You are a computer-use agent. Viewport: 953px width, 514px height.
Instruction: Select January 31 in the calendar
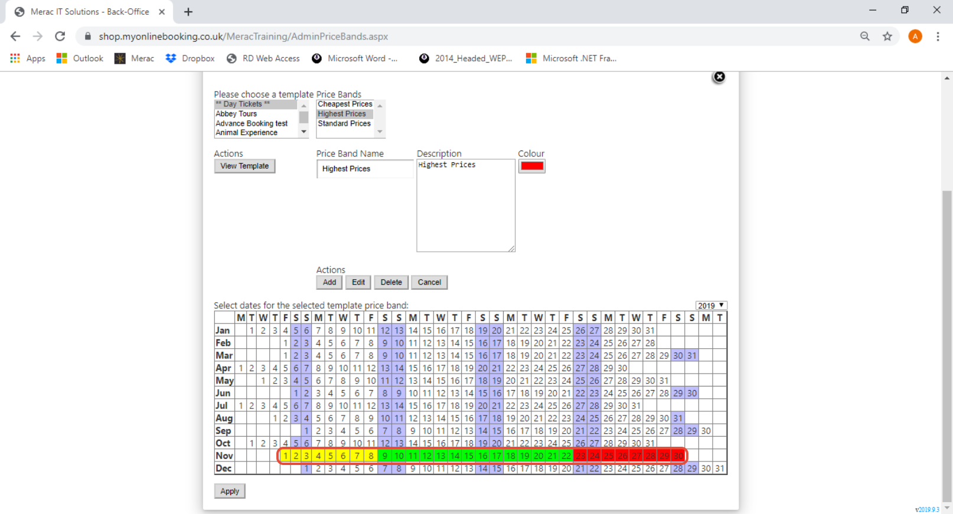click(x=650, y=330)
